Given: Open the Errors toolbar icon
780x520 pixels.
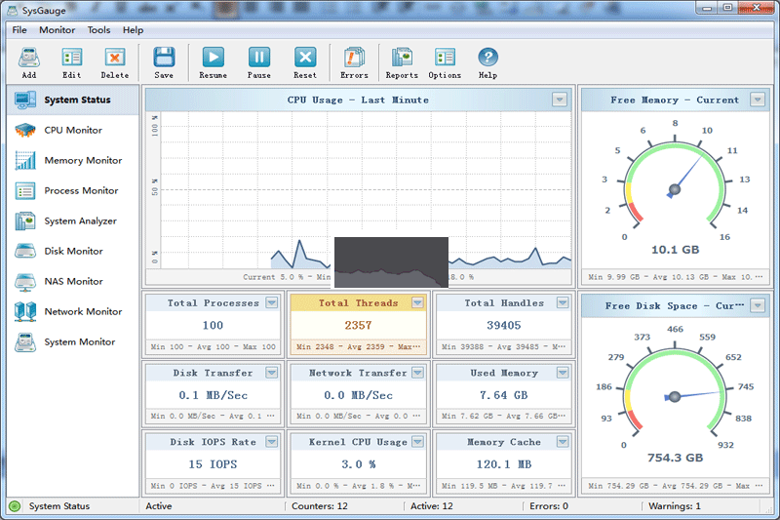Looking at the screenshot, I should [x=354, y=59].
